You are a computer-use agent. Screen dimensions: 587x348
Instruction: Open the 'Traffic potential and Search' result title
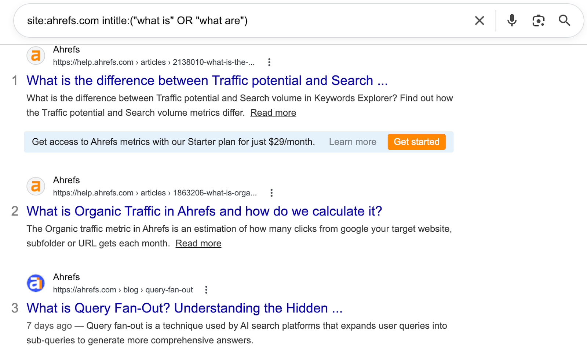coord(207,81)
